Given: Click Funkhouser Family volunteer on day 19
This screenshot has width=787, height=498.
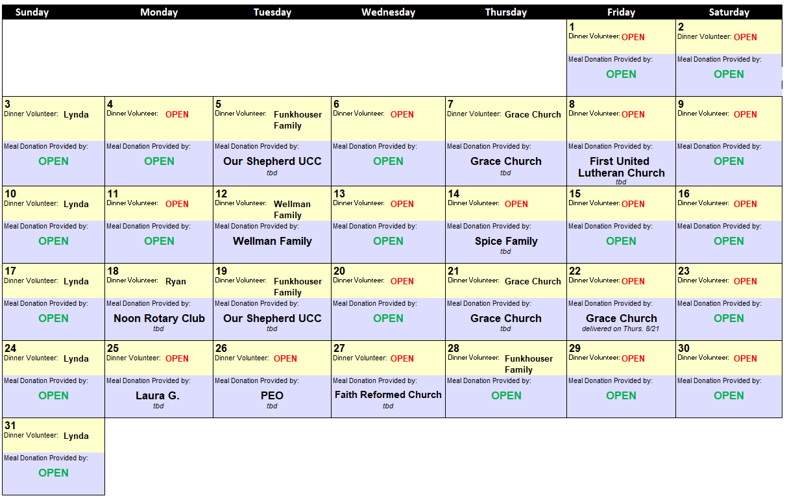Looking at the screenshot, I should pos(298,287).
